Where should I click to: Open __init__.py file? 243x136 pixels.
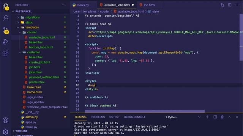click(32, 112)
